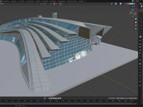Switch to the UV Editing workspace

click(x=21, y=1)
